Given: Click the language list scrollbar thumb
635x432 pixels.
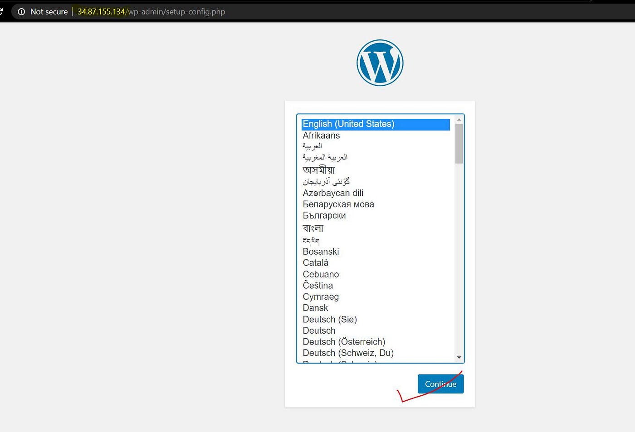Looking at the screenshot, I should click(x=459, y=143).
